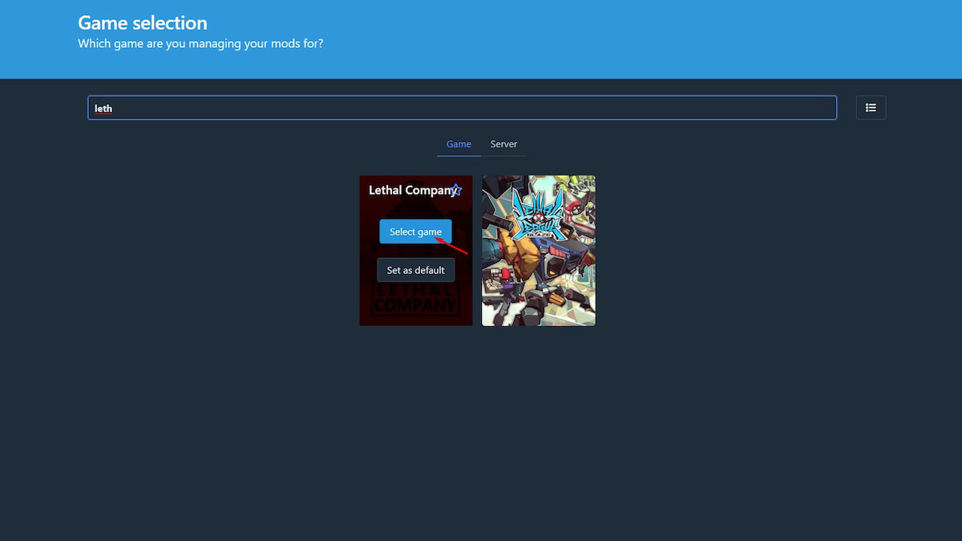962x541 pixels.
Task: Click the "Which game are you managing" subtitle
Action: click(x=200, y=43)
